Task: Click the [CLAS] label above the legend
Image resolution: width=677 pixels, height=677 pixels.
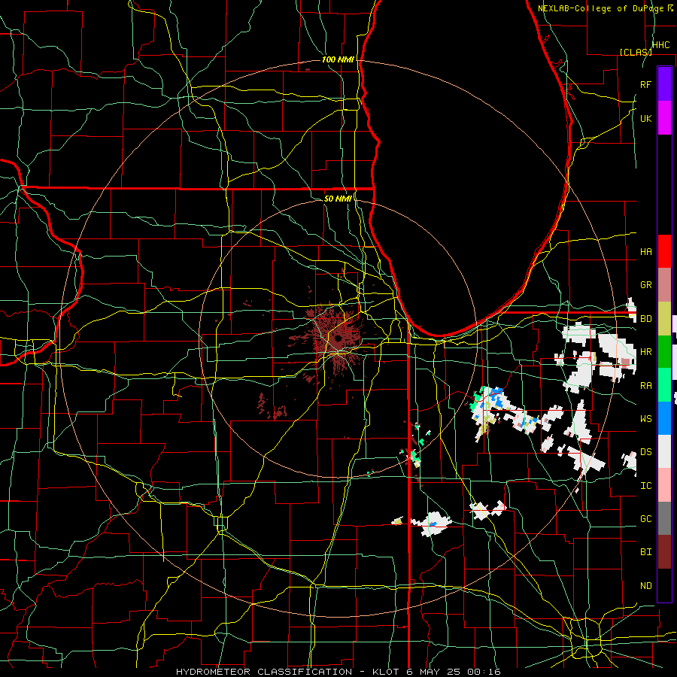Action: point(636,52)
